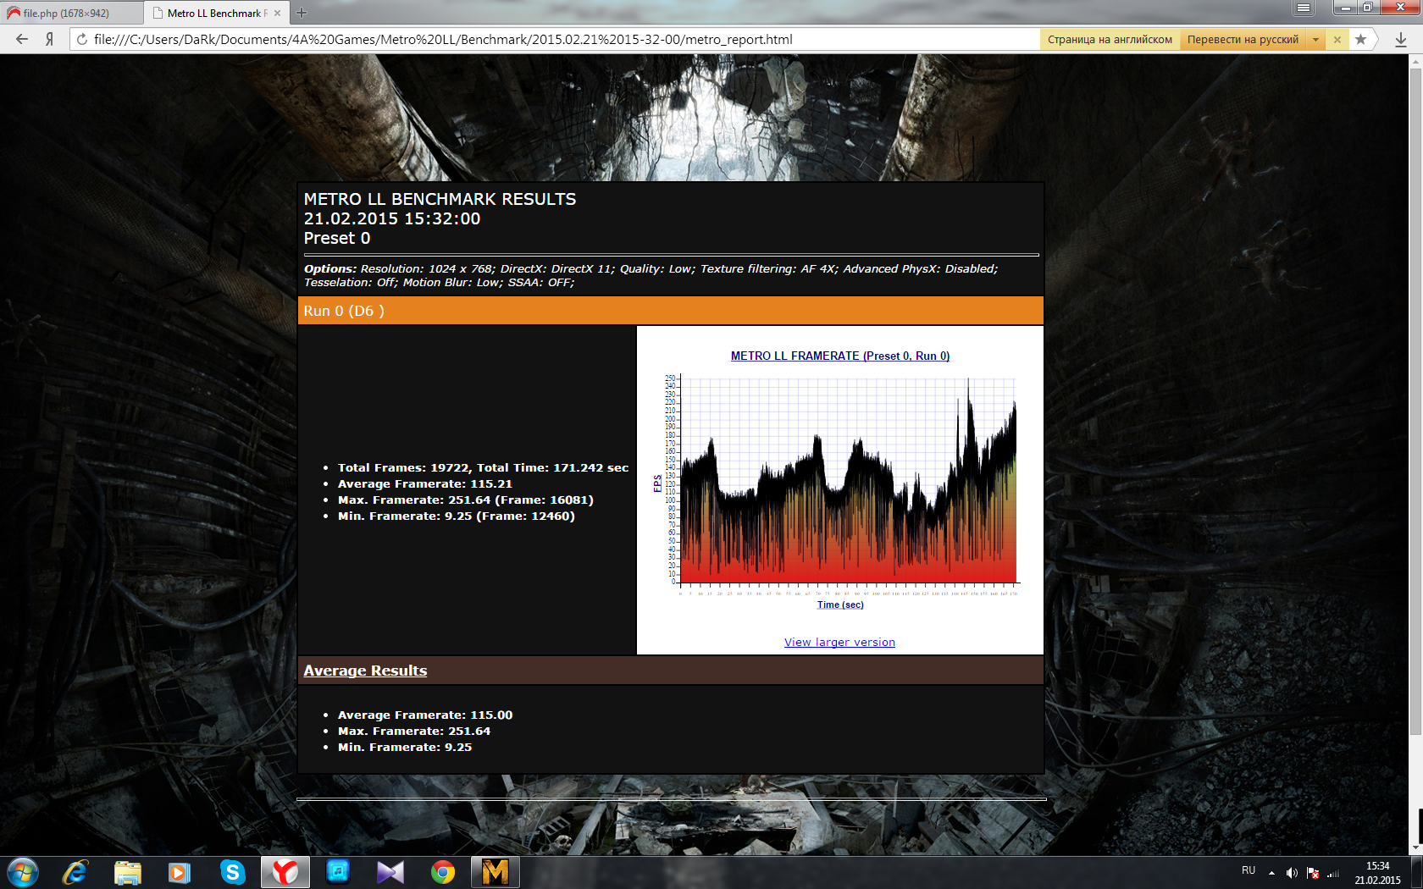Click the Yandex 'Я' home button
Image resolution: width=1423 pixels, height=889 pixels.
[x=50, y=39]
